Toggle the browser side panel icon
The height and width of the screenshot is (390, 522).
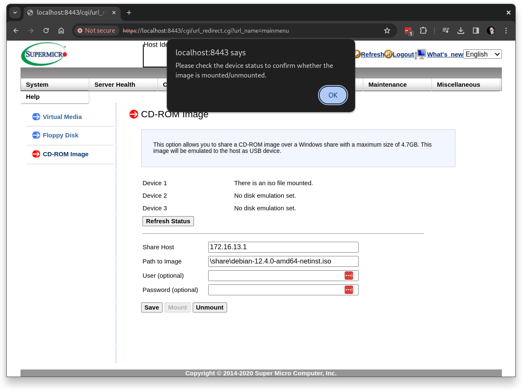click(476, 31)
